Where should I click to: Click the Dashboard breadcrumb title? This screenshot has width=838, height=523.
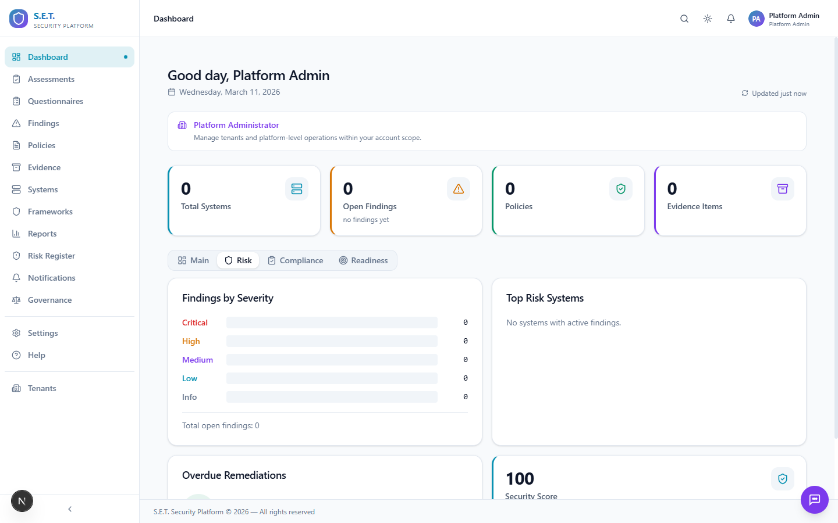click(x=173, y=19)
